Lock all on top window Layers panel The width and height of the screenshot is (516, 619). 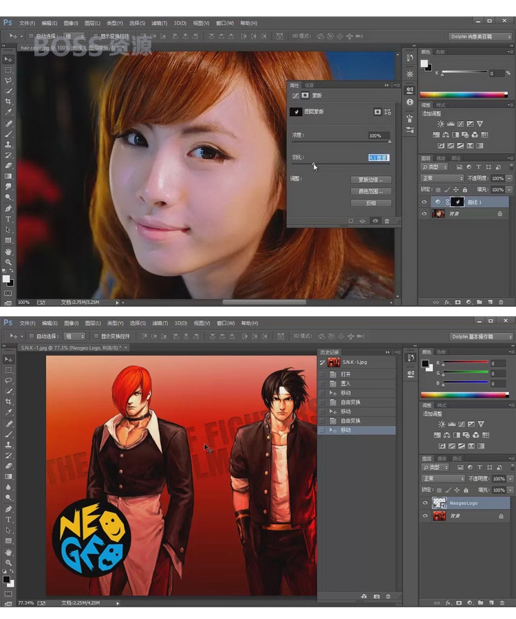click(x=464, y=190)
